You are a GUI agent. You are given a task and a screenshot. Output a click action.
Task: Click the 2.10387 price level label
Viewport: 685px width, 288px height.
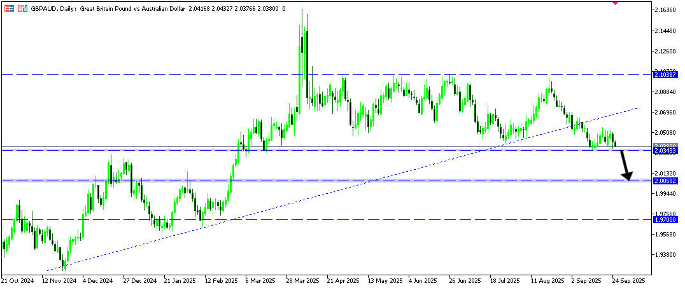click(x=665, y=74)
